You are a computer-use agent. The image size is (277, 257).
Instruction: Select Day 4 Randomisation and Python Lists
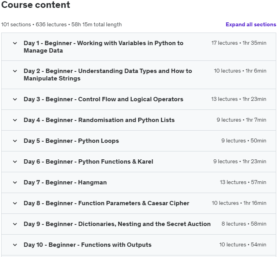(99, 120)
